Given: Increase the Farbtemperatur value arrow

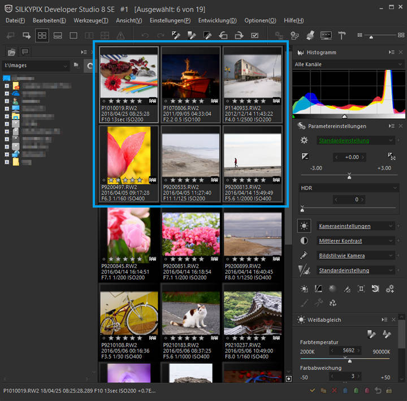Looking at the screenshot, I should 358,351.
